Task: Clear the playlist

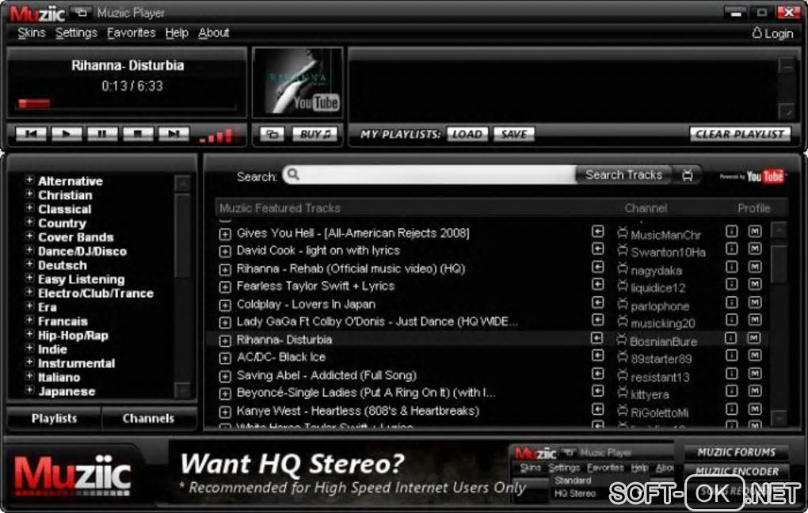Action: [739, 135]
